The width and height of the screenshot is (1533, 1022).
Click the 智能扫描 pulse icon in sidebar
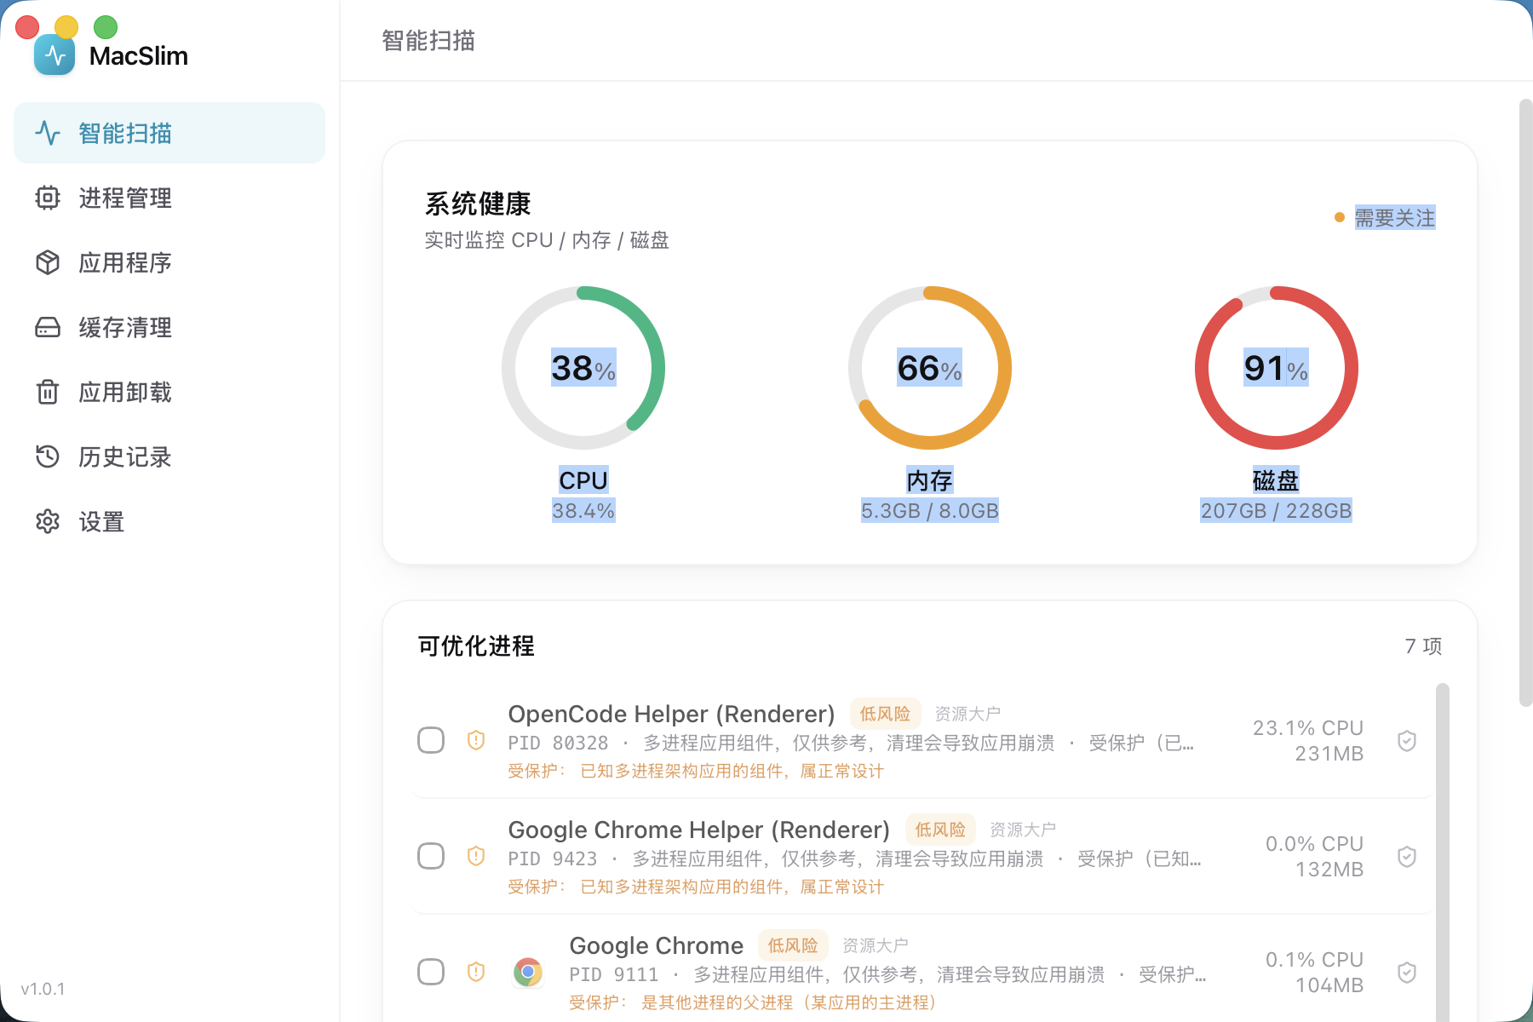tap(48, 133)
